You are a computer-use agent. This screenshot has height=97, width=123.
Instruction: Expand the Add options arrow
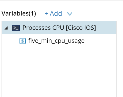click(x=70, y=14)
